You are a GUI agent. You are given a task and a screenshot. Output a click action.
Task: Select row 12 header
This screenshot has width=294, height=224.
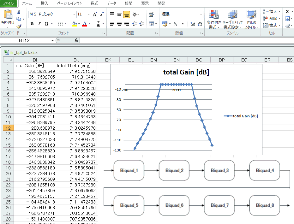click(8, 128)
